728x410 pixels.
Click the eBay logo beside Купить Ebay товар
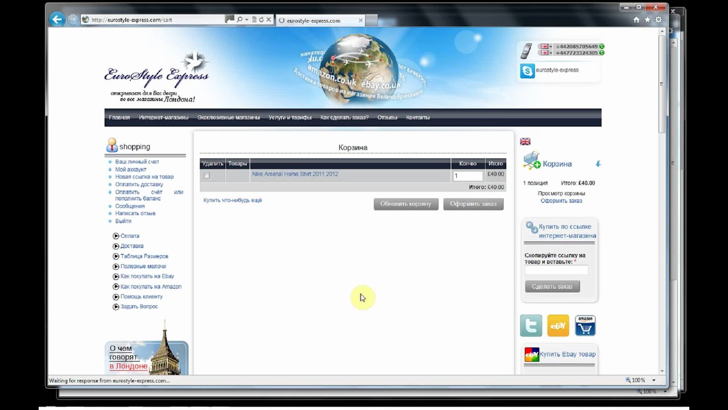pos(531,354)
